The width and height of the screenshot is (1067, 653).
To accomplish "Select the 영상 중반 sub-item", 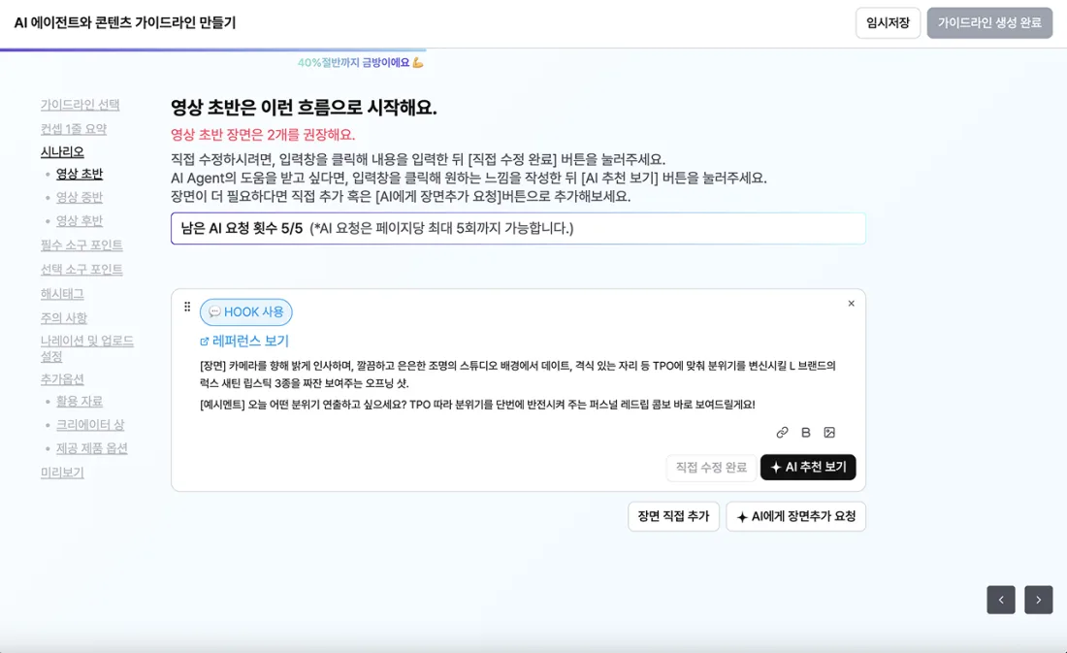I will pos(79,197).
